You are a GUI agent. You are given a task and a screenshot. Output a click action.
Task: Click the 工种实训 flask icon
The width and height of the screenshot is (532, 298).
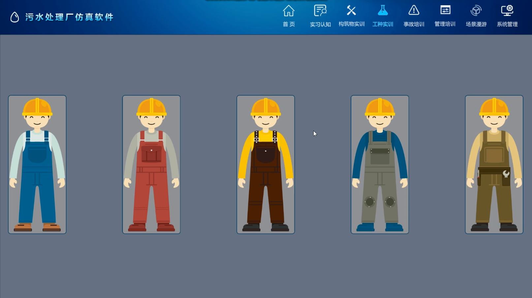tap(383, 11)
